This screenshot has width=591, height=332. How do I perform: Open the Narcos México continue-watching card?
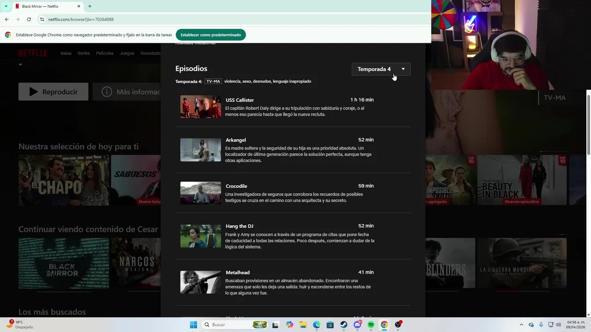tap(136, 263)
